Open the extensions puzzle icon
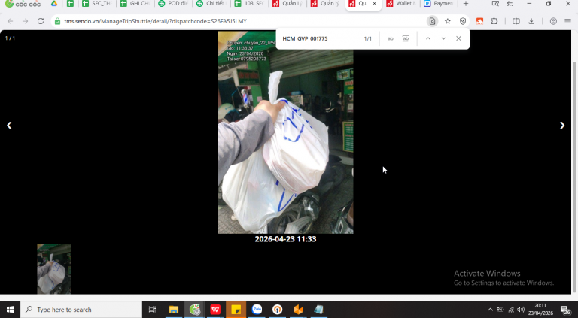 point(494,21)
